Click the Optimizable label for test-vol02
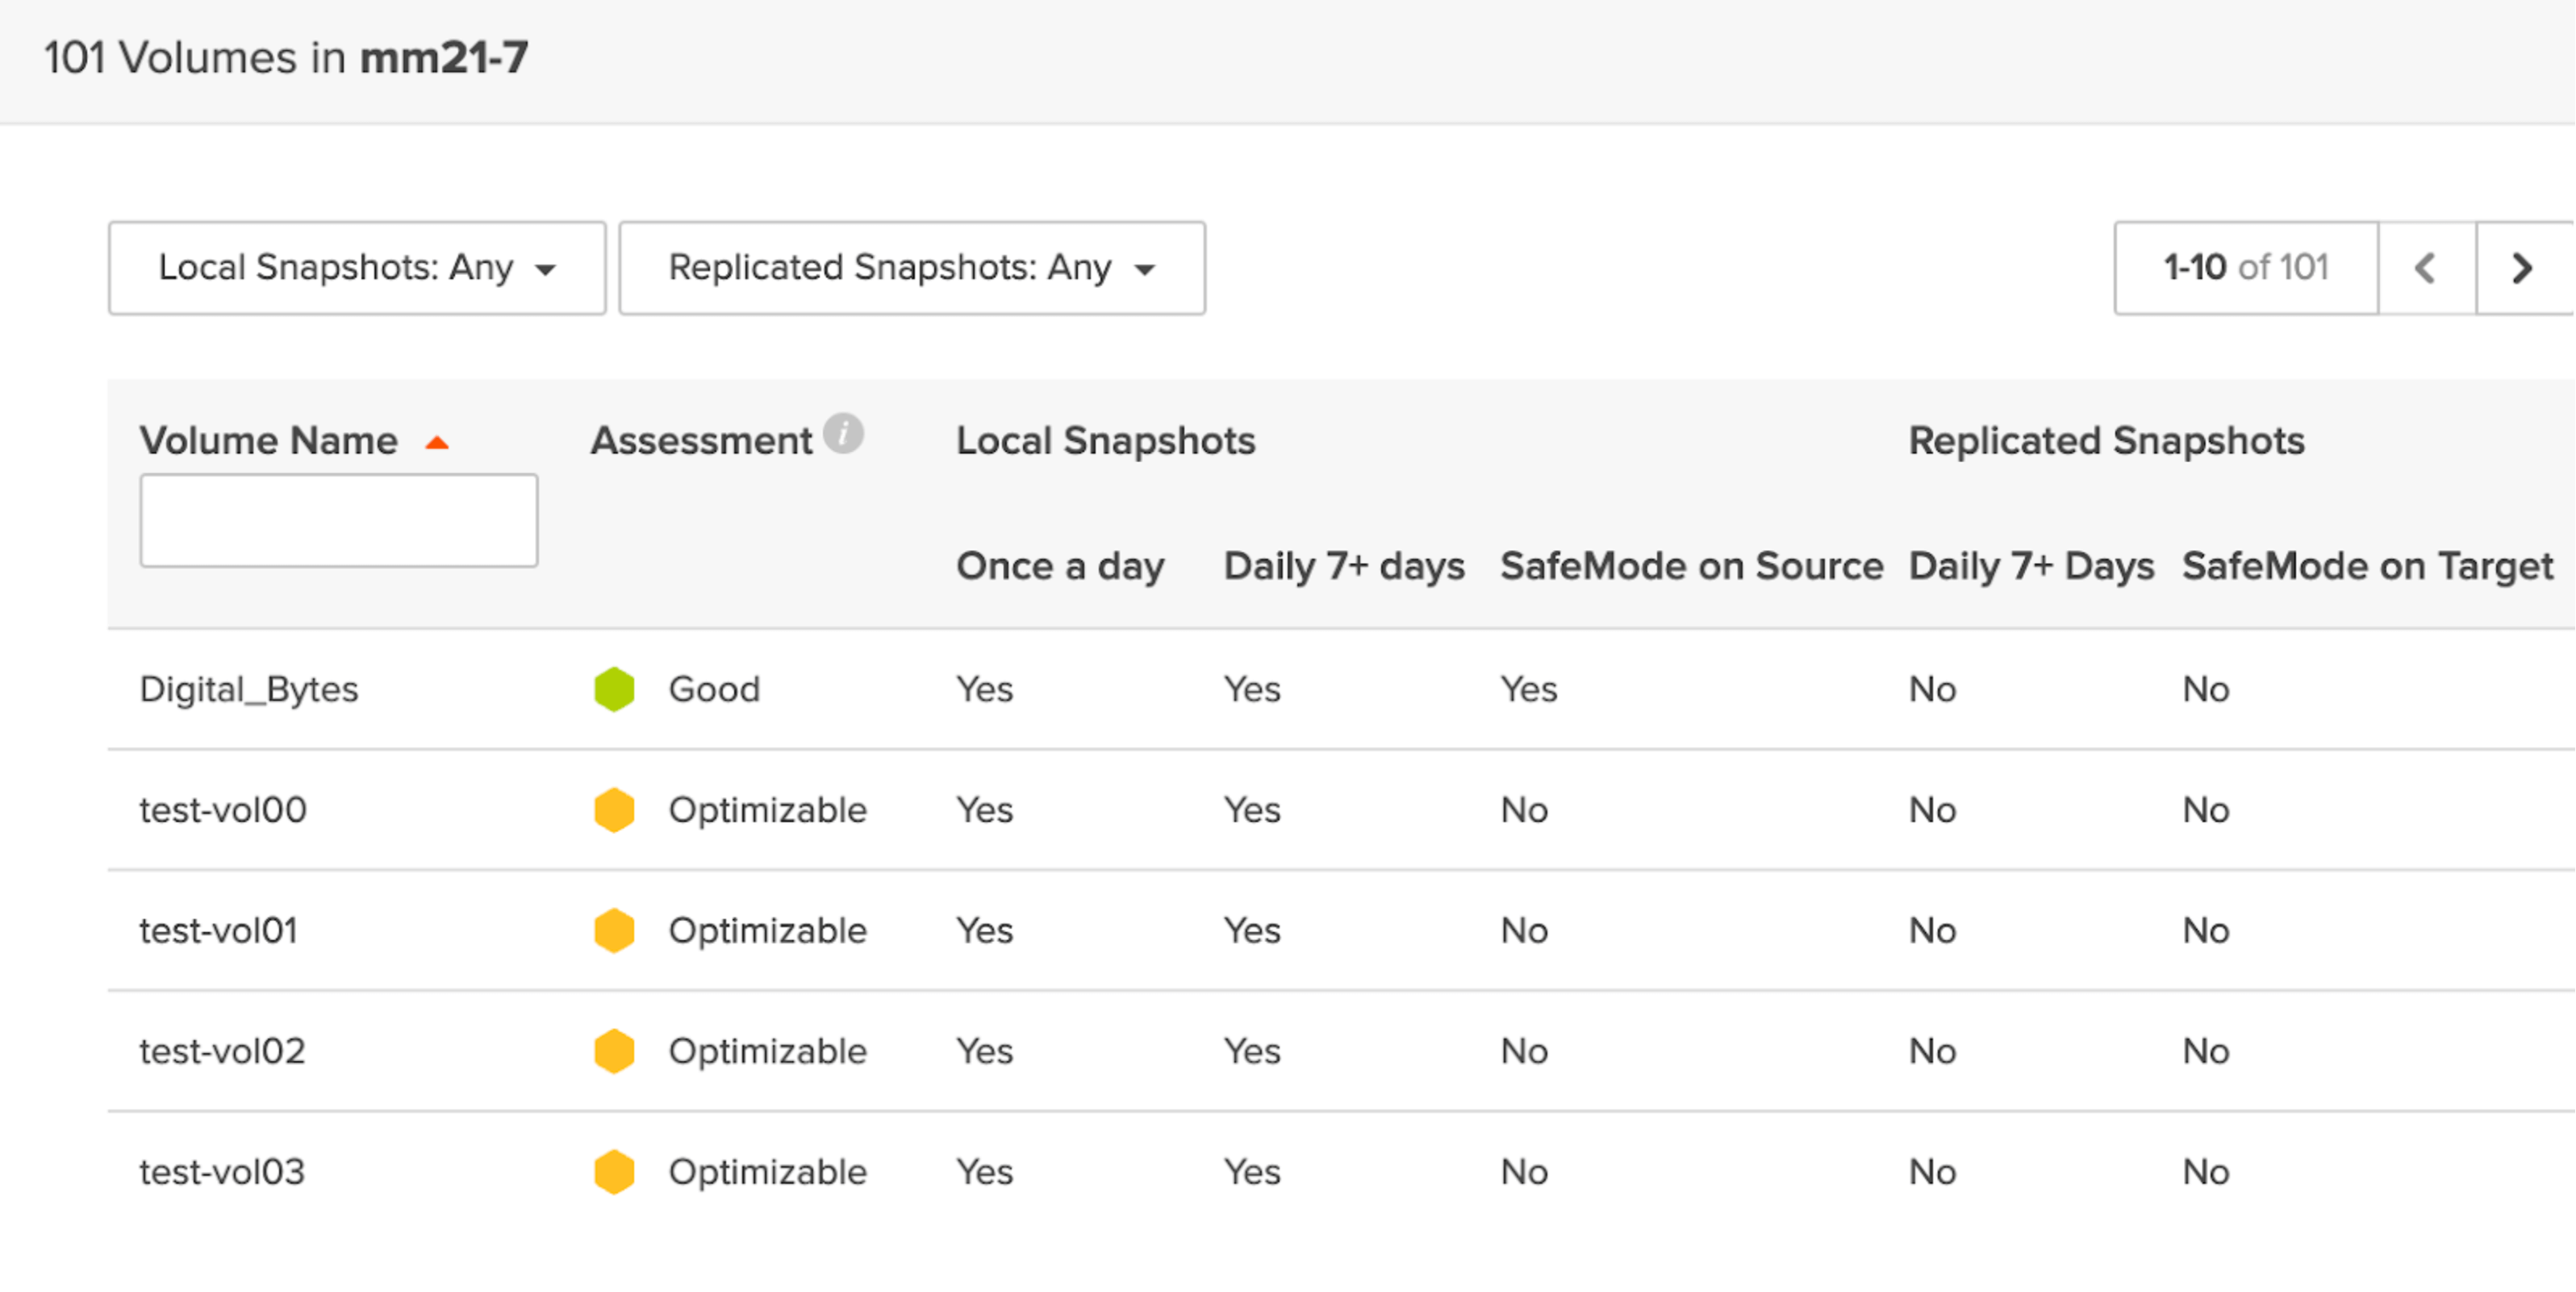 767,1052
